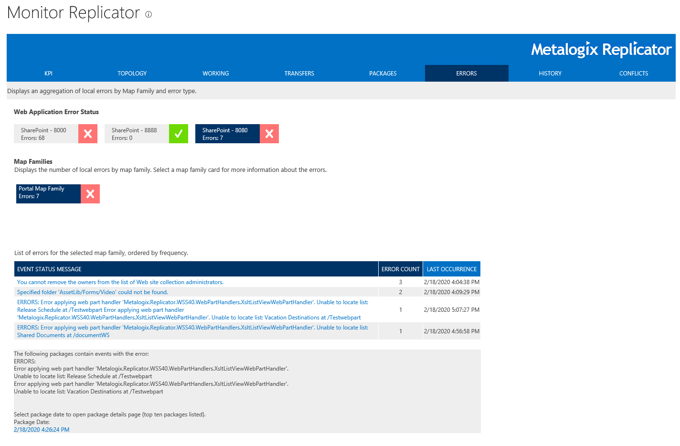Click the red X on SharePoint - 8080 card
This screenshot has width=680, height=446.
point(269,134)
